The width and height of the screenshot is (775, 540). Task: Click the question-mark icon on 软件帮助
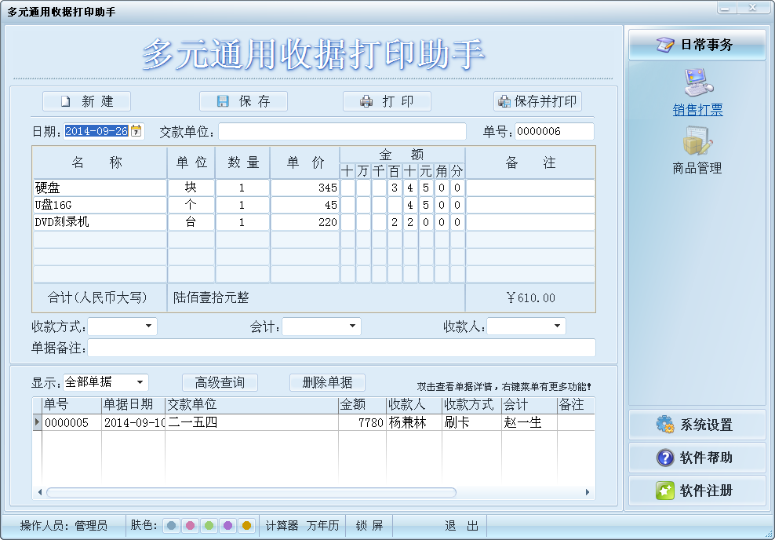click(x=665, y=458)
